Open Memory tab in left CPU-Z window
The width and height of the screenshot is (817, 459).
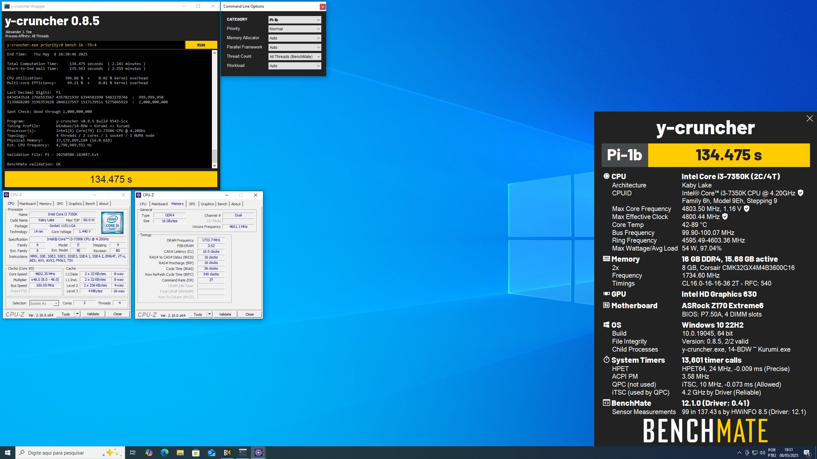[x=45, y=204]
